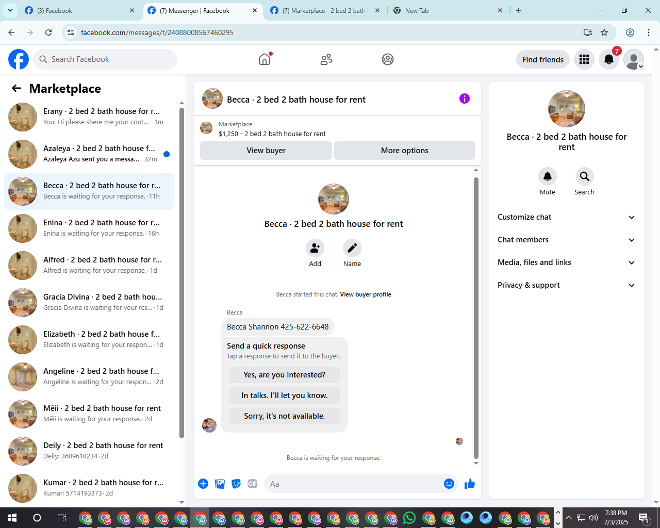Open the purple conversation info icon

465,98
